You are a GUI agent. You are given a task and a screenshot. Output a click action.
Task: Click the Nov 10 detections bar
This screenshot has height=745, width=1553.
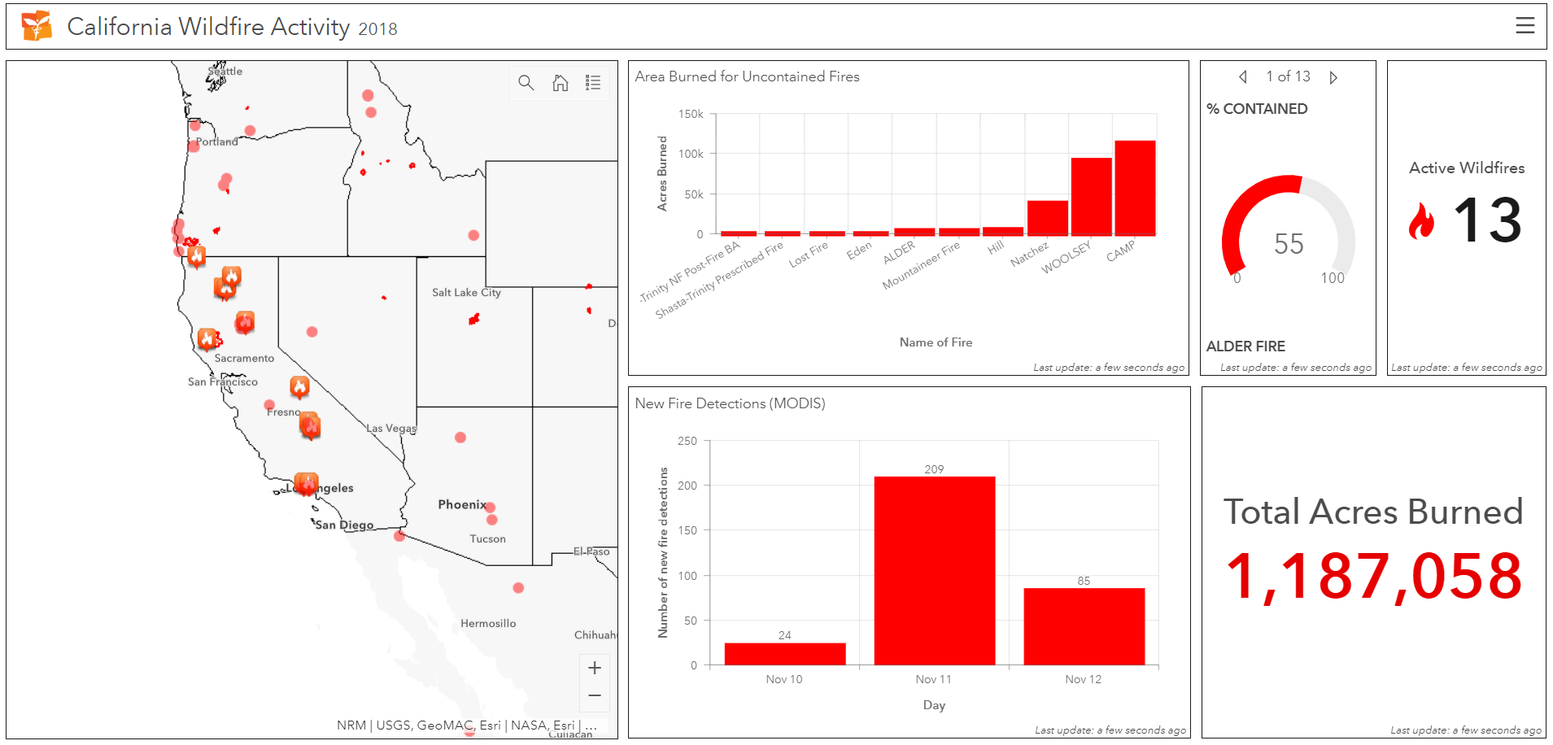(784, 654)
